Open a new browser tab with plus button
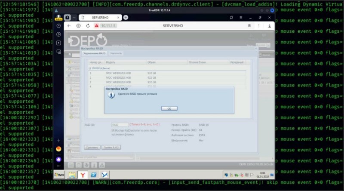The image size is (344, 191). pyautogui.click(x=126, y=18)
